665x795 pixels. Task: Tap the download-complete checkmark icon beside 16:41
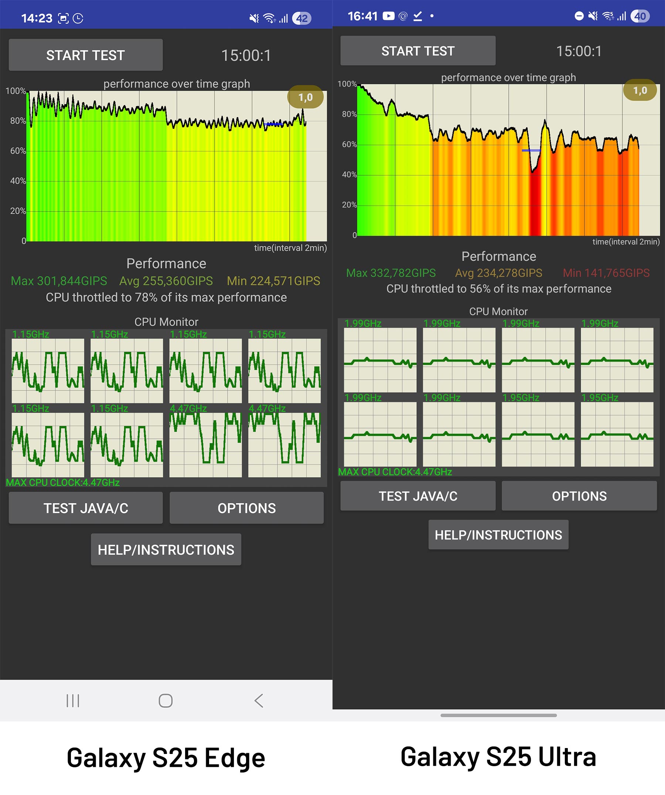tap(417, 16)
